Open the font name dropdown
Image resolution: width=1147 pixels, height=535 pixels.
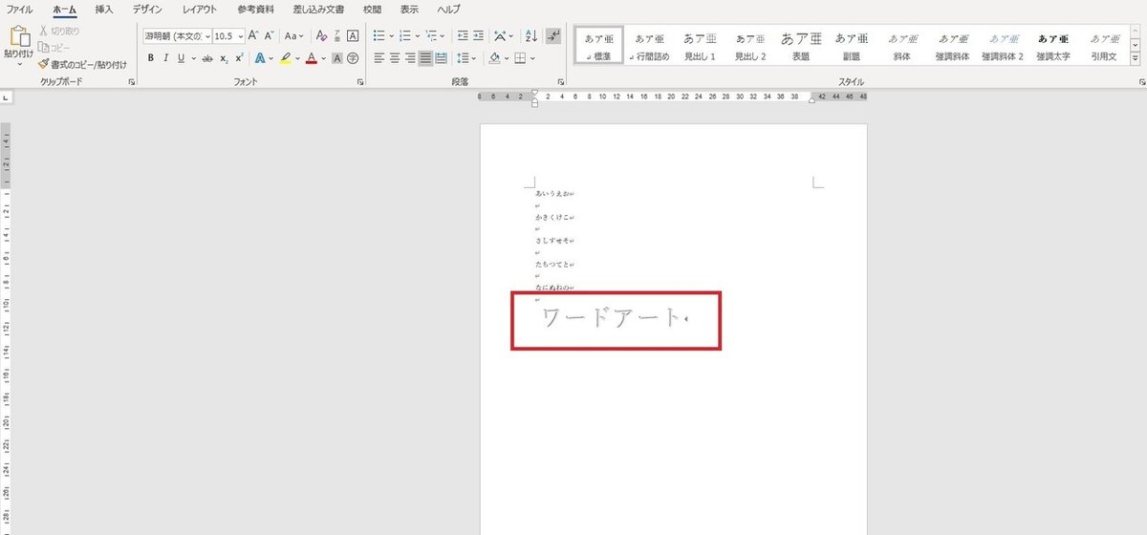pyautogui.click(x=206, y=35)
